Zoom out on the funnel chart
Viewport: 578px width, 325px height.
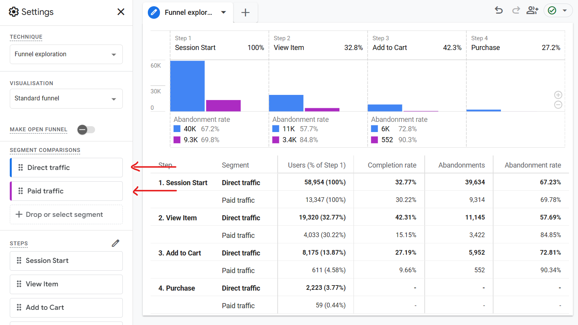pyautogui.click(x=558, y=105)
